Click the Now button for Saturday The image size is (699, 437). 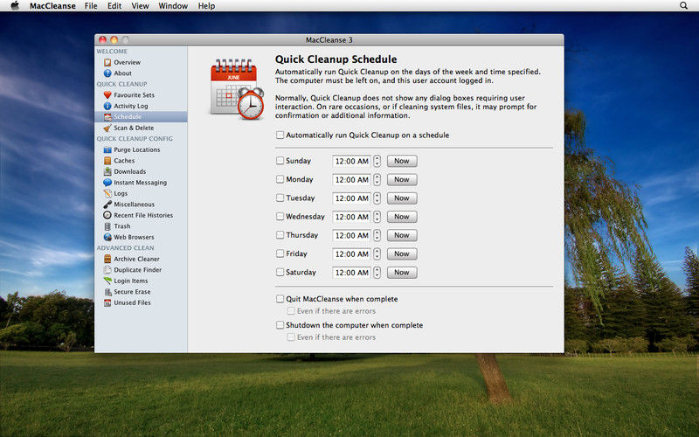402,273
